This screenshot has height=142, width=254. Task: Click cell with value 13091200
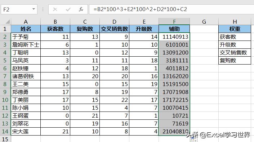coord(174,53)
